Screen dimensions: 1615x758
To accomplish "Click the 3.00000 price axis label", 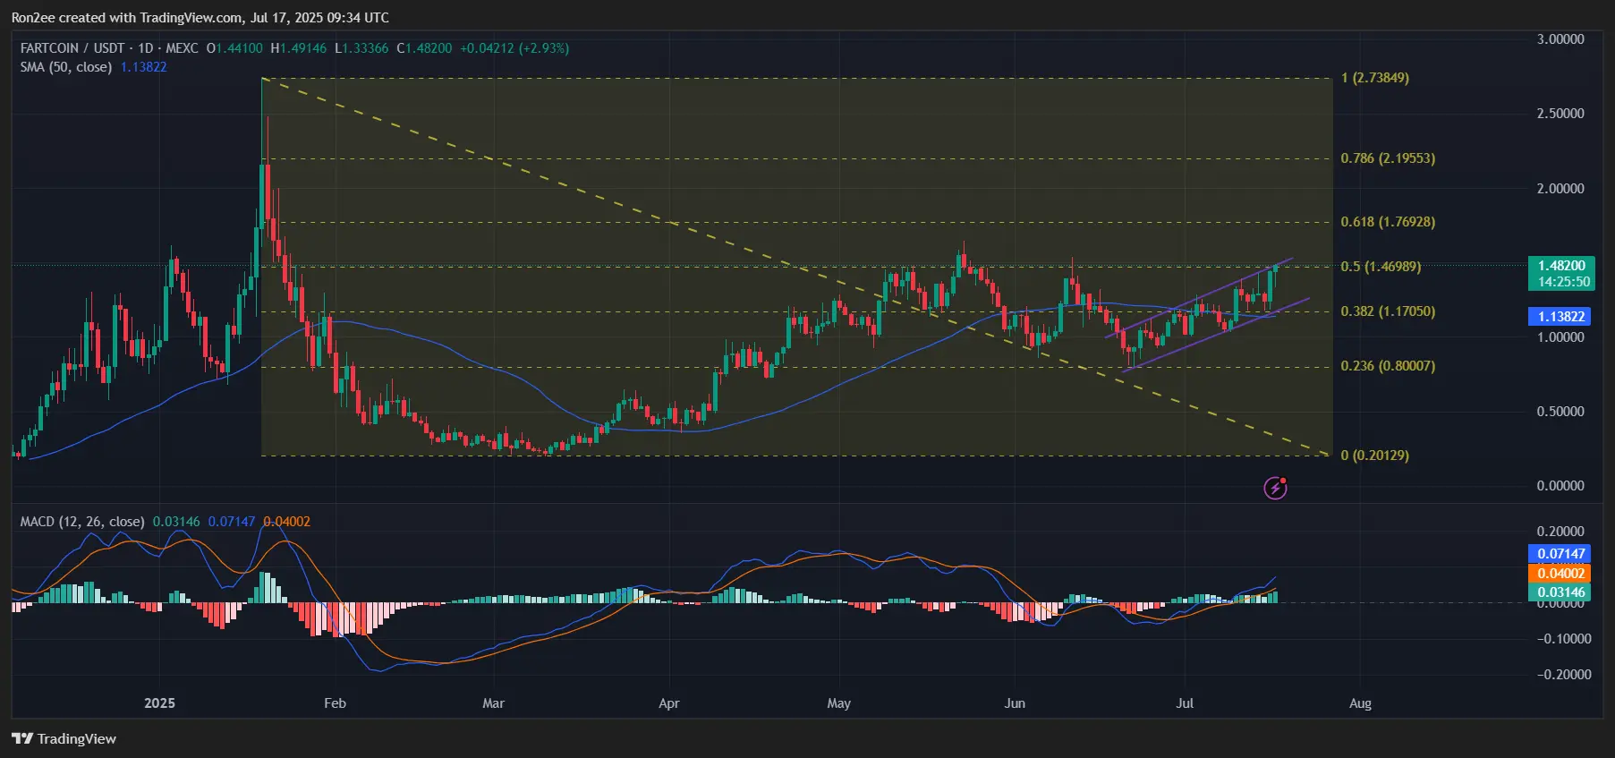I will [x=1560, y=39].
